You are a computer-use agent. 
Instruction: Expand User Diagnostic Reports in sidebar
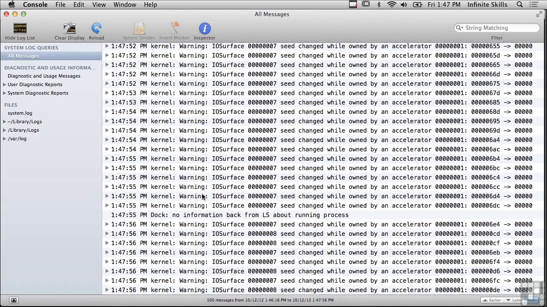(x=4, y=84)
